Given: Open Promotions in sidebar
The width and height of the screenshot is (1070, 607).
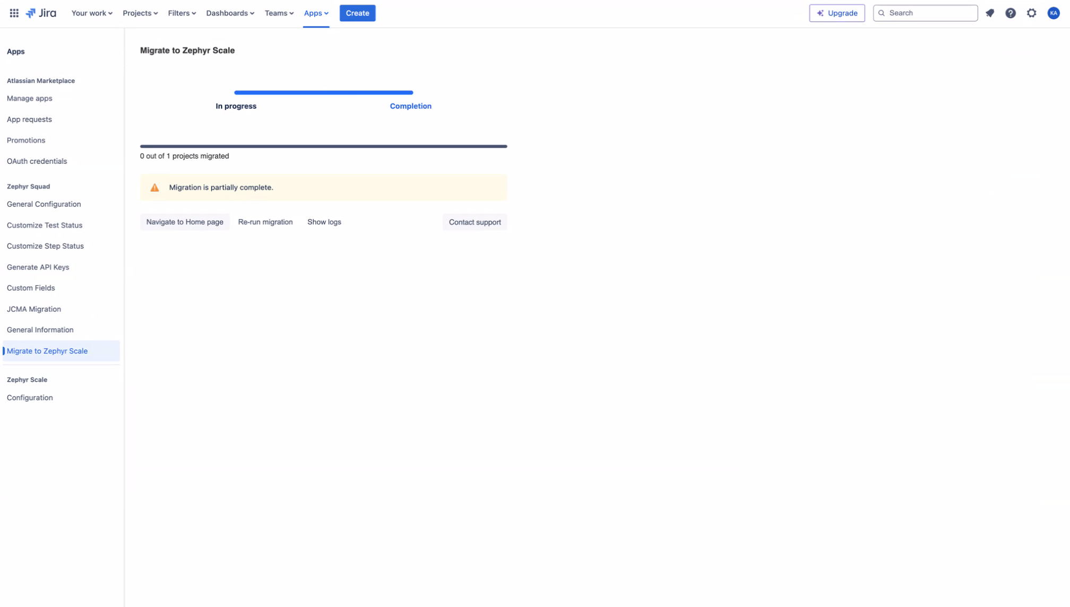Looking at the screenshot, I should click(26, 140).
